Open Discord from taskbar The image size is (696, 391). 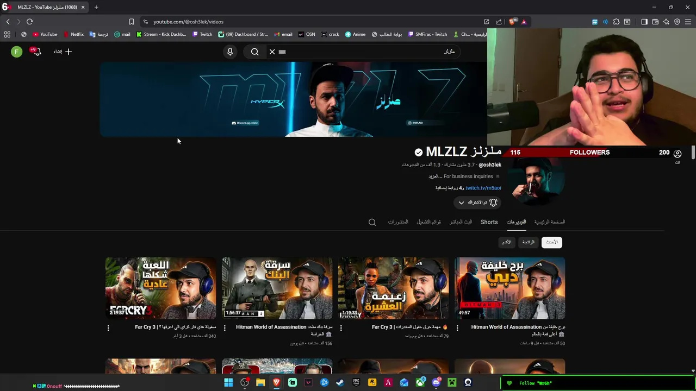(436, 383)
